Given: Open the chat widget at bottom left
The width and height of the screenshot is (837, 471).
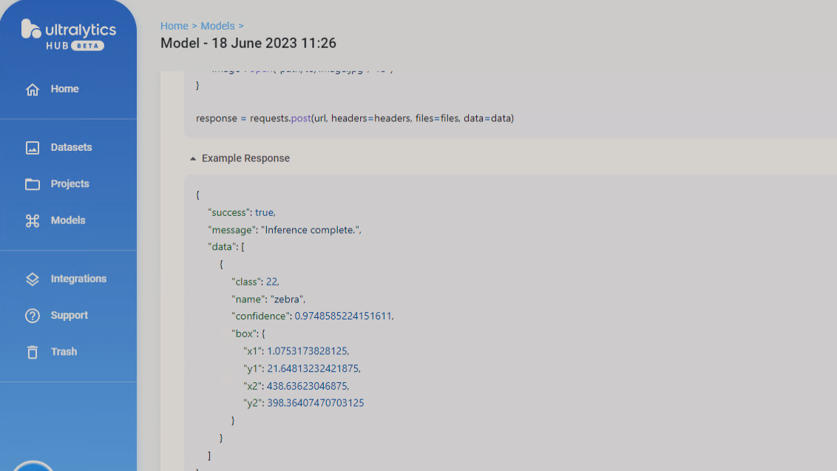Looking at the screenshot, I should pos(31,466).
